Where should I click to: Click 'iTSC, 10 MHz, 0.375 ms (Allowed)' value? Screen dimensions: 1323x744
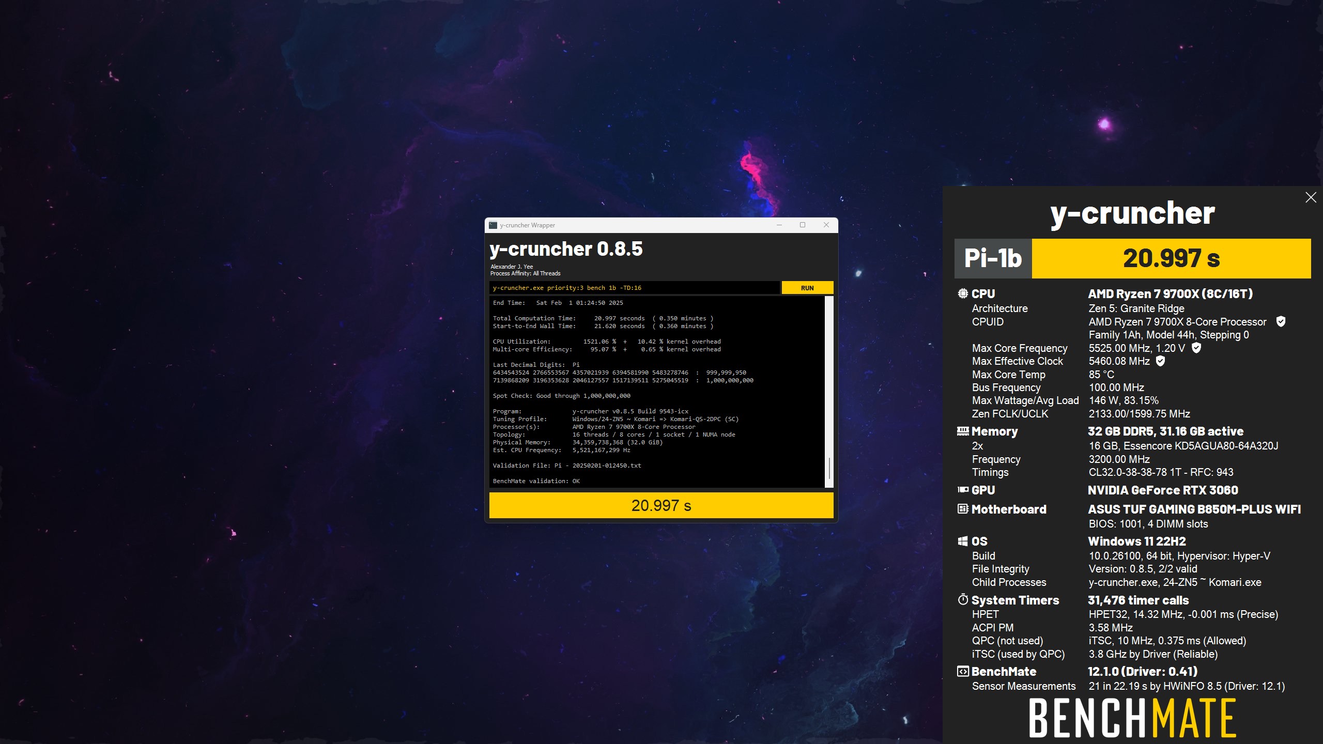point(1167,641)
